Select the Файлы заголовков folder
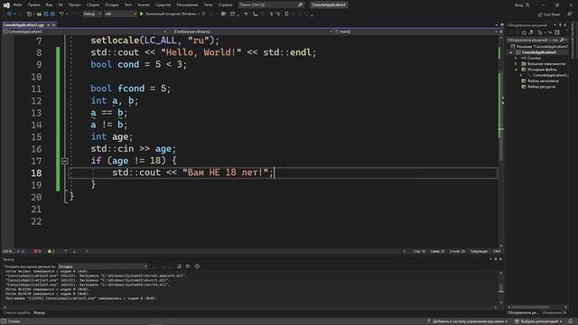Image resolution: width=578 pixels, height=325 pixels. tap(543, 81)
